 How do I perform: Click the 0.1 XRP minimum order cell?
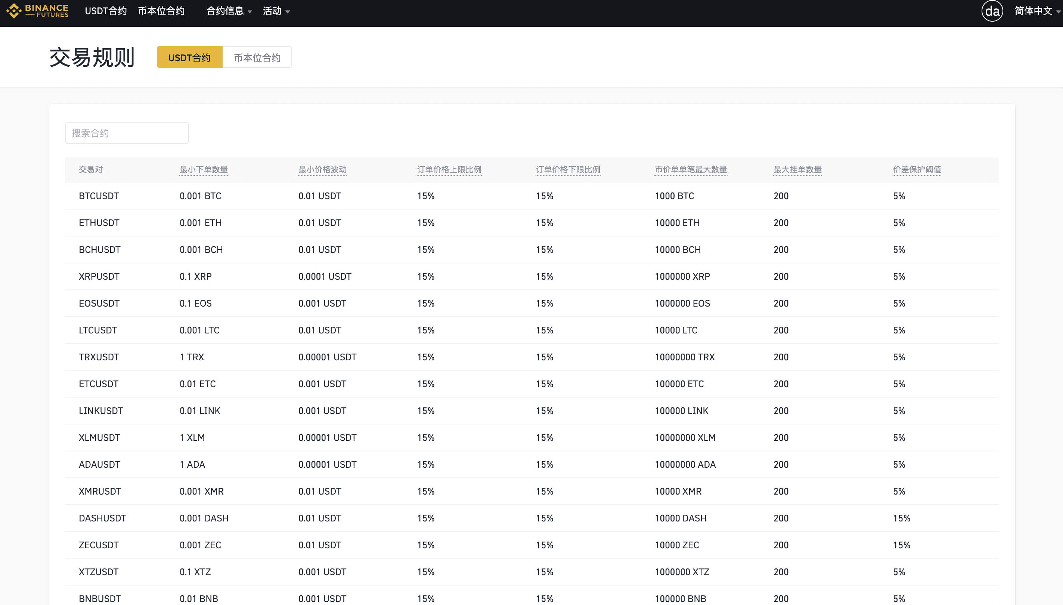coord(196,277)
